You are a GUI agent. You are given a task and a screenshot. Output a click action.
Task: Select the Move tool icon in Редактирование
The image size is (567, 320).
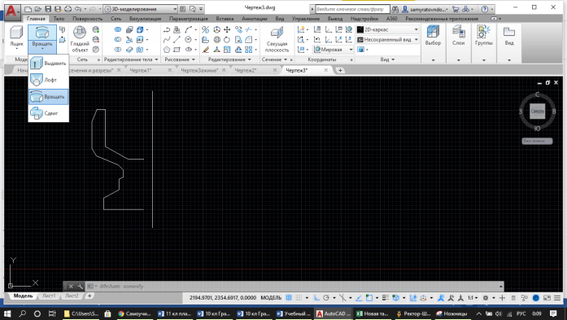[x=227, y=29]
